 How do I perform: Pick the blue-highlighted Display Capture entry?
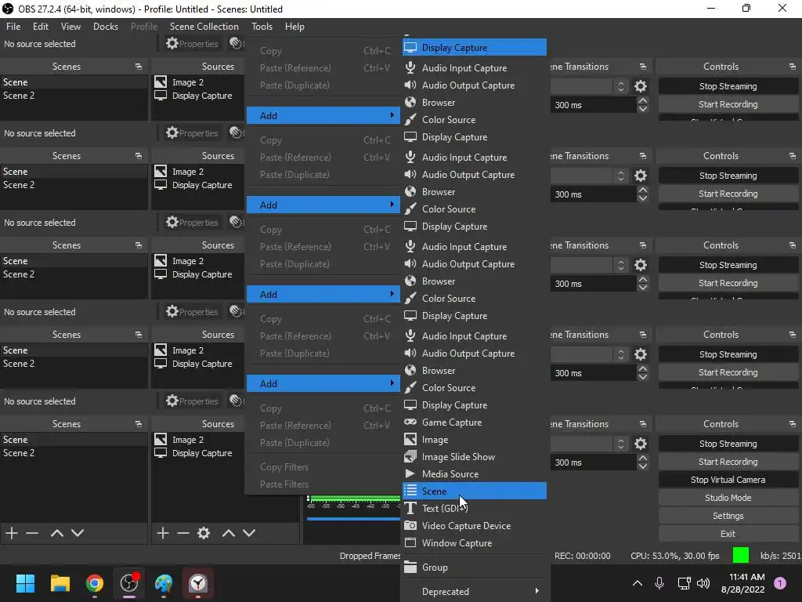474,48
